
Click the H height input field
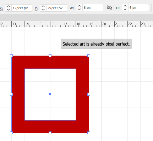tap(138, 8)
